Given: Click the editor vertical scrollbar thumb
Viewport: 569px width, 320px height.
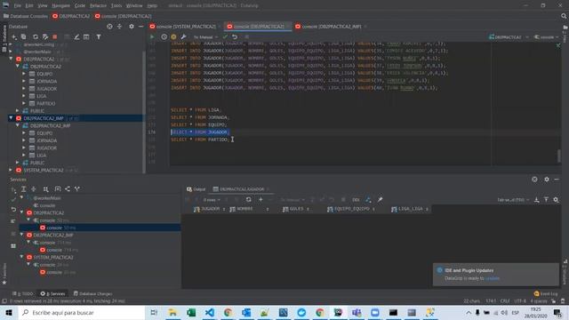Looking at the screenshot, I should (x=559, y=156).
